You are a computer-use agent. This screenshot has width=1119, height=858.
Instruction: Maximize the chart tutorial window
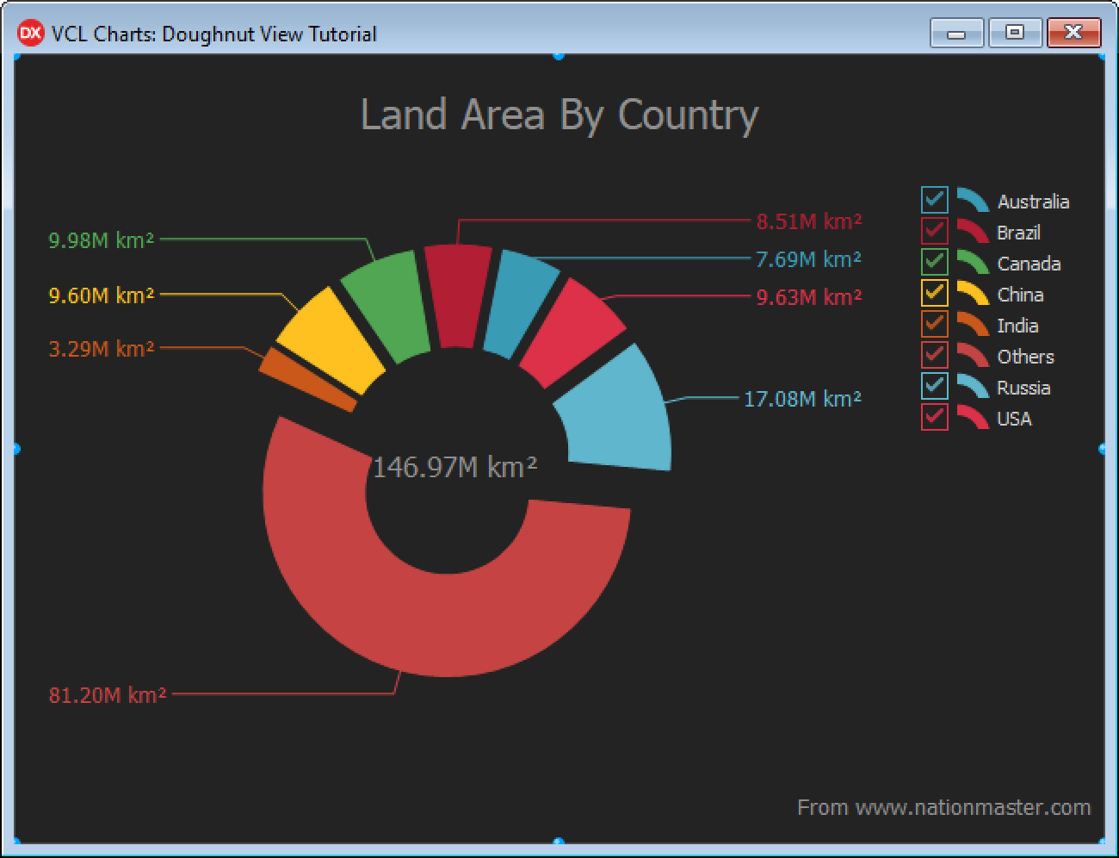point(1015,33)
